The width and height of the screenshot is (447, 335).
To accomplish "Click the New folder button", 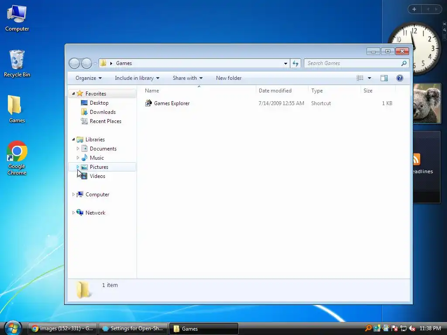I will 229,78.
